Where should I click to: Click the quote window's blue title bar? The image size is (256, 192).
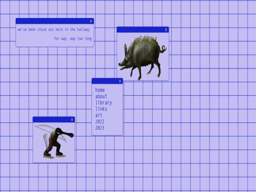pos(55,21)
